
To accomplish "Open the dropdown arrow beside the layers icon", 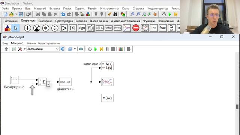I will [x=75, y=49].
